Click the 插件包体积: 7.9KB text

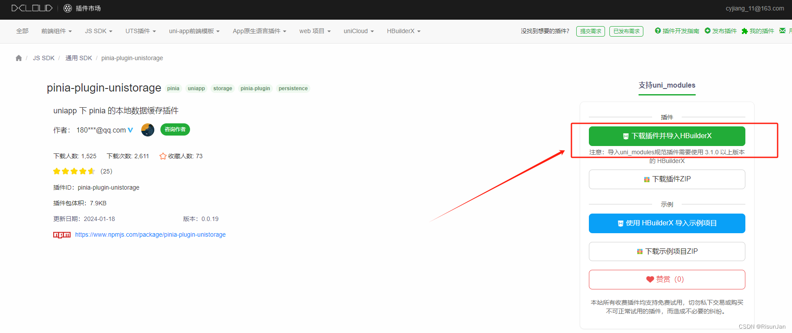point(80,203)
